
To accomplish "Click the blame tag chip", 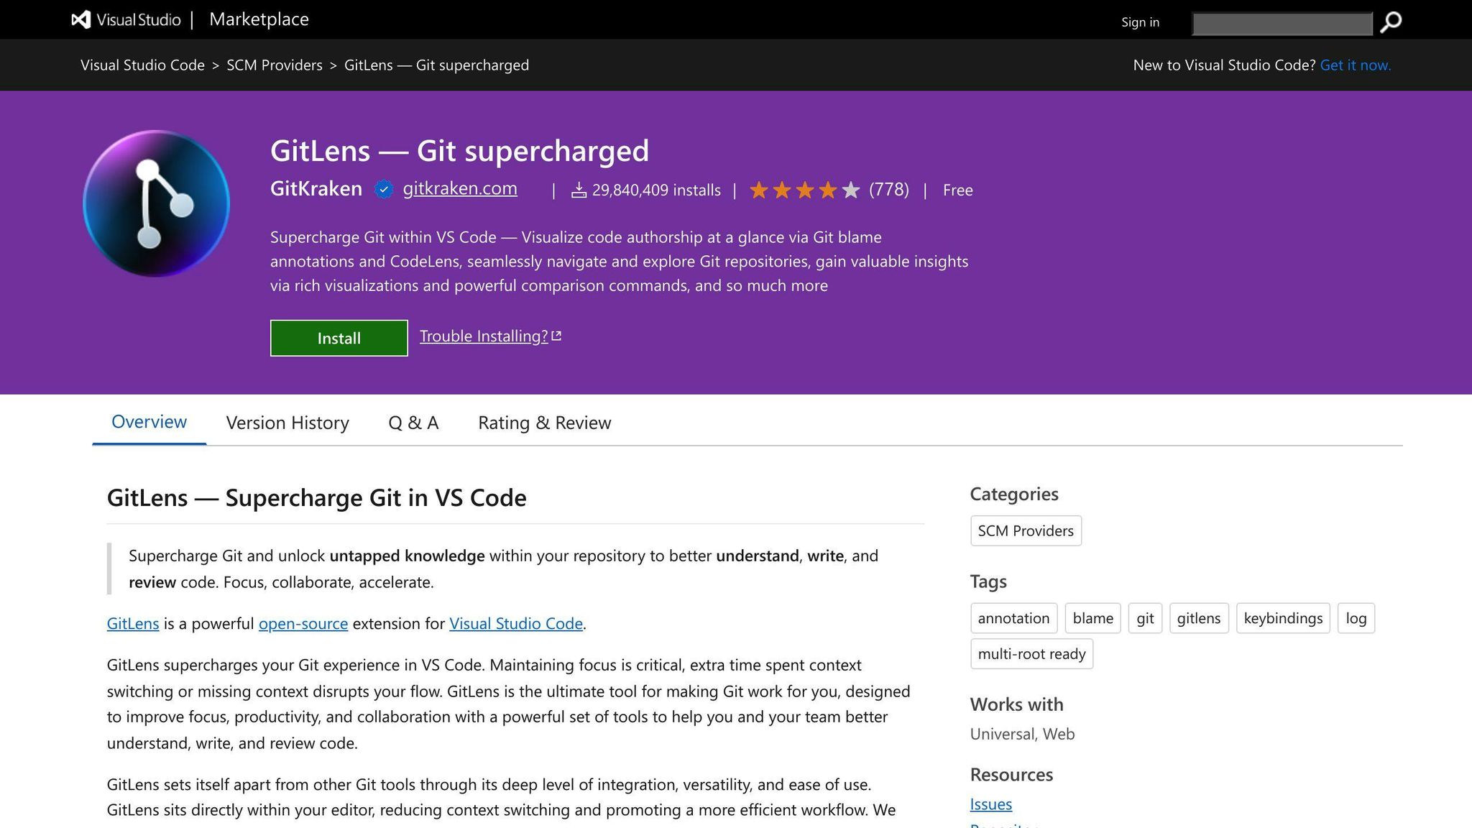I will (x=1092, y=618).
